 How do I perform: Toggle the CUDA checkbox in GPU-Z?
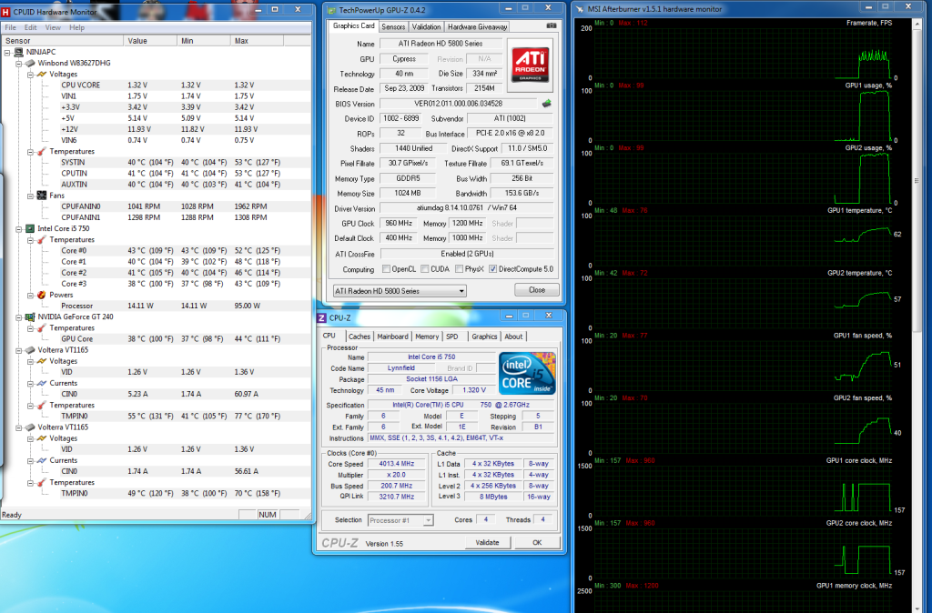pyautogui.click(x=424, y=269)
